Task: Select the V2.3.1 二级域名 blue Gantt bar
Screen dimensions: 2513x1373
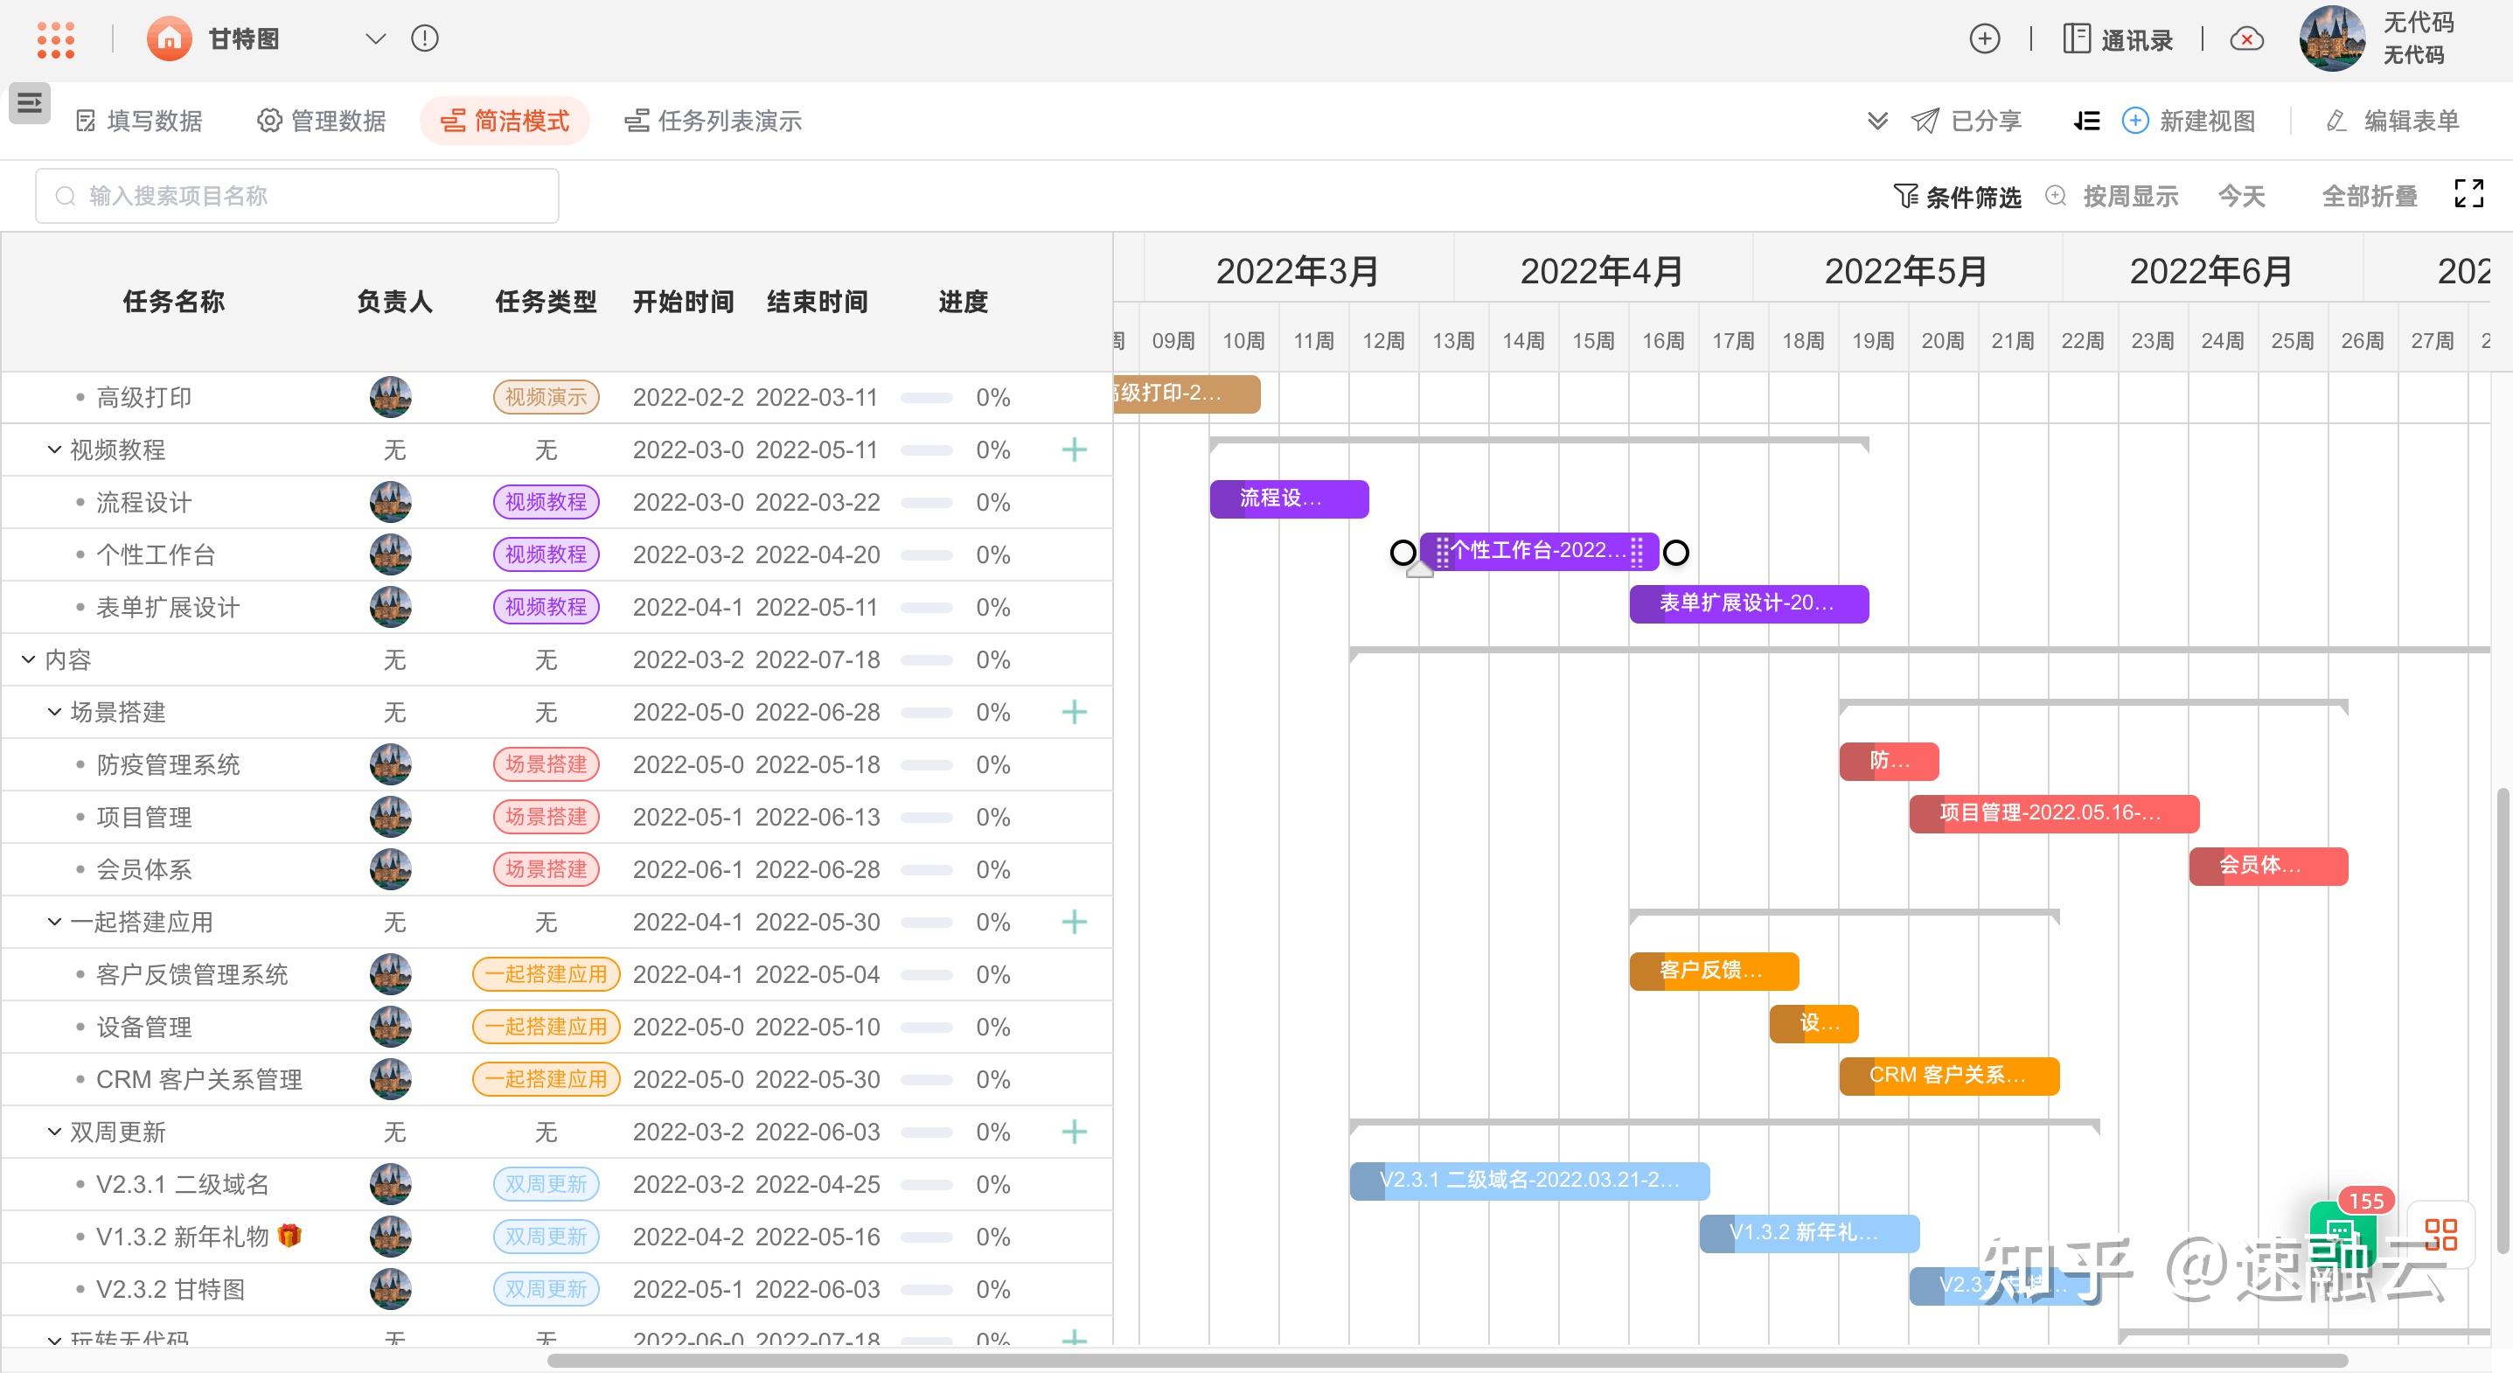Action: point(1529,1181)
